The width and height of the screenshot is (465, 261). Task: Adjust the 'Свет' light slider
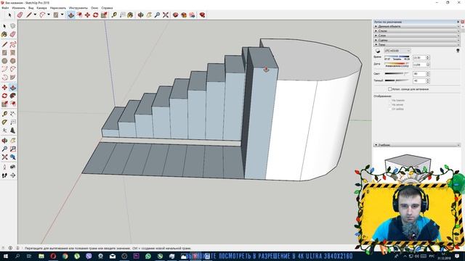[x=397, y=73]
